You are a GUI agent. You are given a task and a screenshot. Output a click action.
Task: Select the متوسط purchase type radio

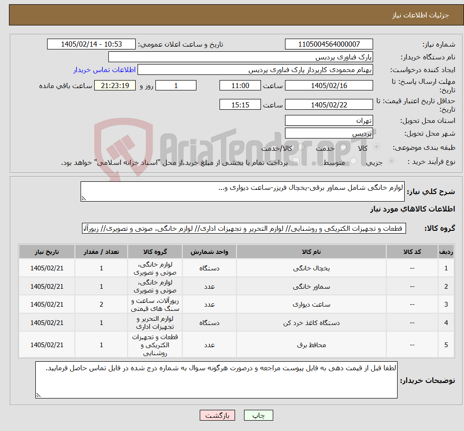point(354,161)
